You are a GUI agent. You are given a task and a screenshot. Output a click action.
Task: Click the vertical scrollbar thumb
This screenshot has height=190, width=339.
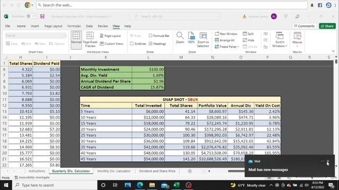pyautogui.click(x=336, y=61)
